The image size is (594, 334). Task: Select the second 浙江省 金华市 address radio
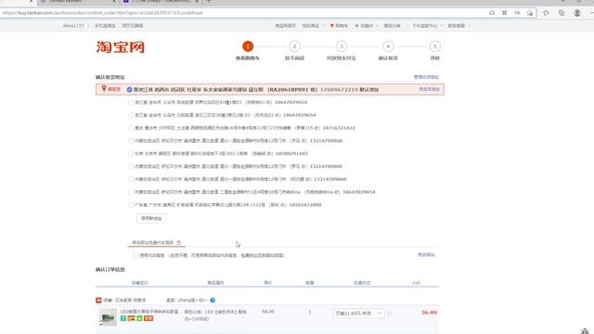click(x=131, y=115)
